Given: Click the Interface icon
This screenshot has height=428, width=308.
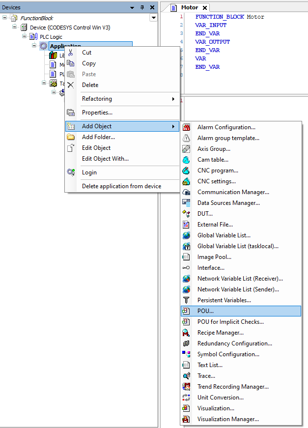Looking at the screenshot, I should tap(186, 268).
